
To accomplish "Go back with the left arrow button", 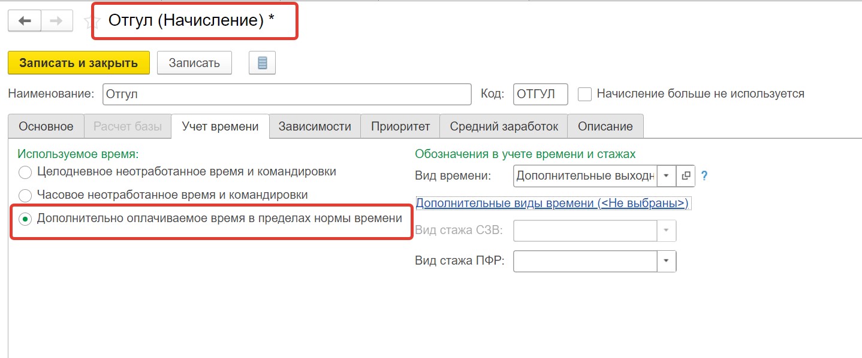I will (25, 21).
